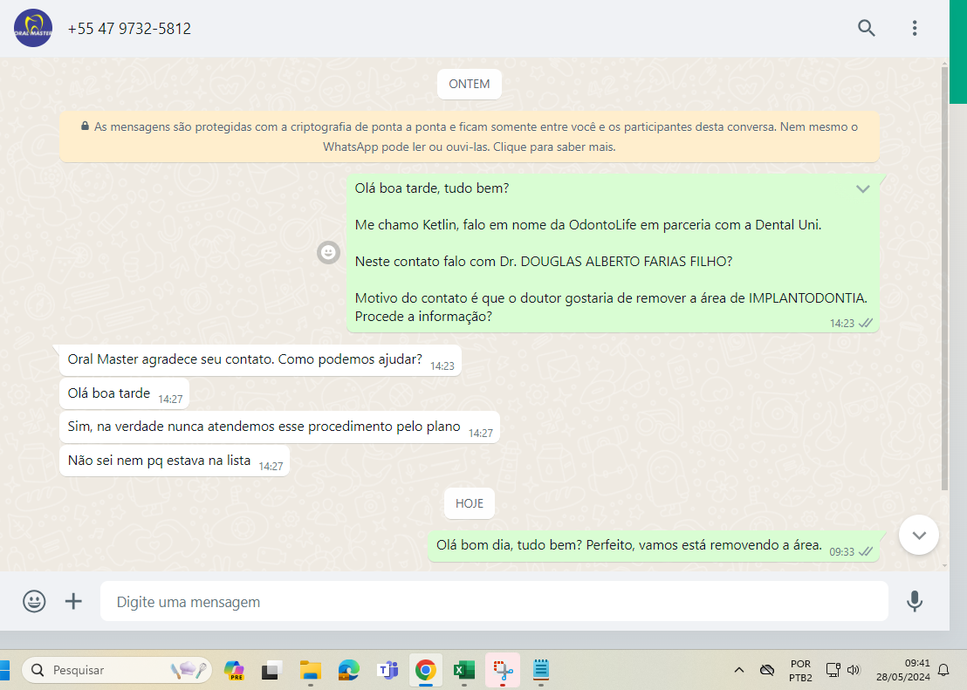
Task: Click double-check read receipt at 14:23
Action: (x=865, y=323)
